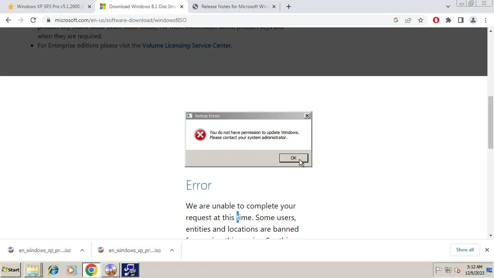Click Show all downloads

pos(465,250)
